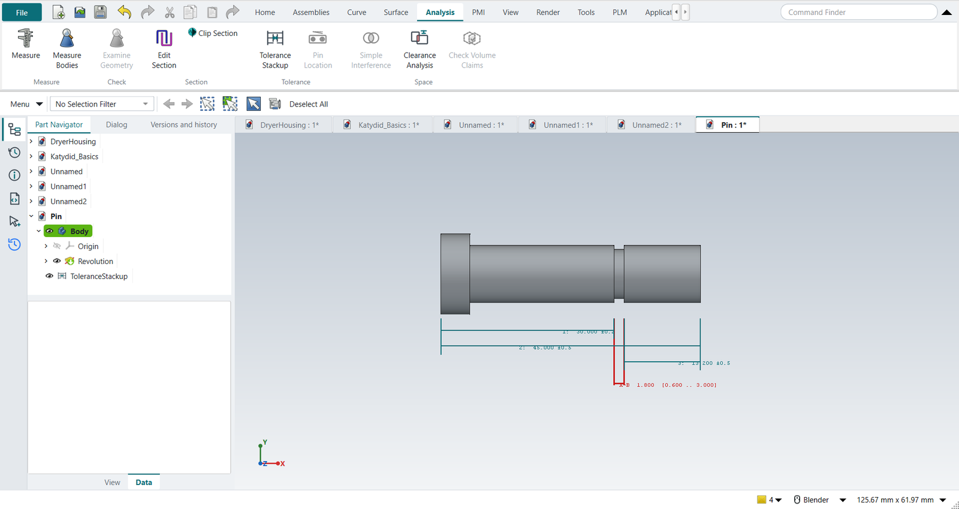Click the selection arrow tool in the toolbar

point(254,104)
